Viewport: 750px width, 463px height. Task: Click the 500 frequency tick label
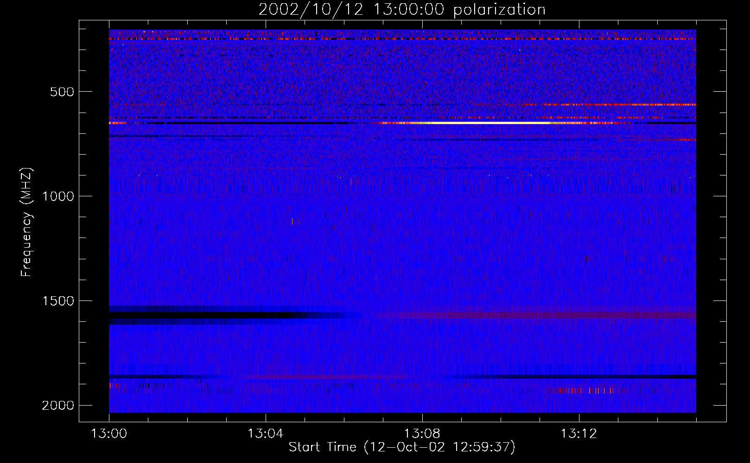[62, 92]
